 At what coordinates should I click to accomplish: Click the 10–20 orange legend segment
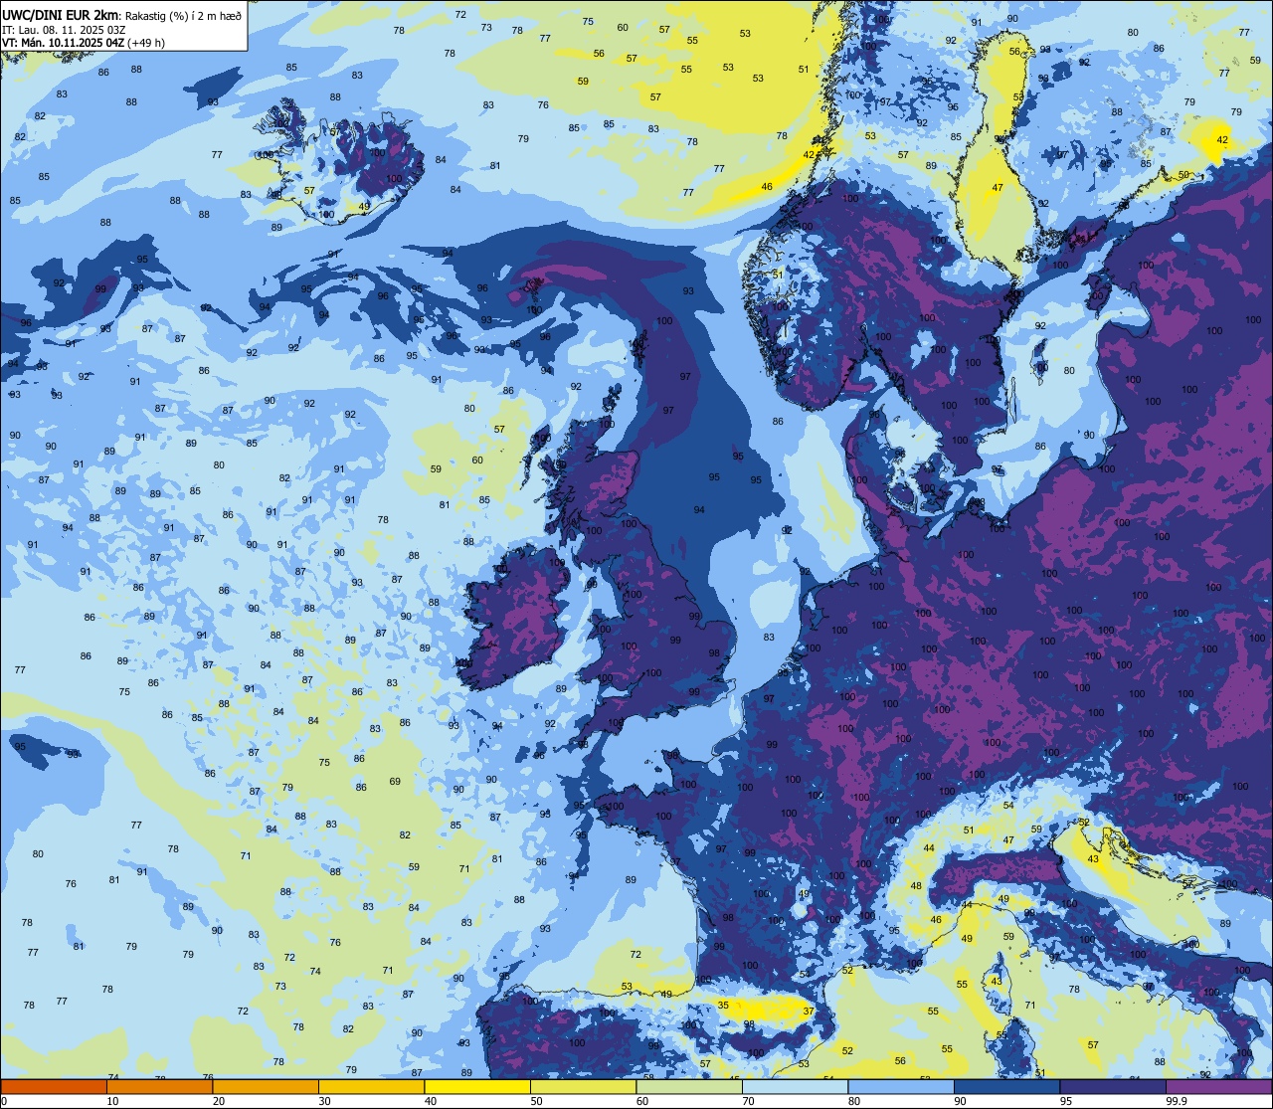(x=159, y=1087)
